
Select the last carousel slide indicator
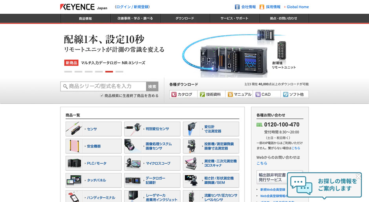[119, 71]
